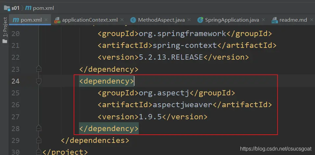Click the org.aspectj groupId text

164,93
